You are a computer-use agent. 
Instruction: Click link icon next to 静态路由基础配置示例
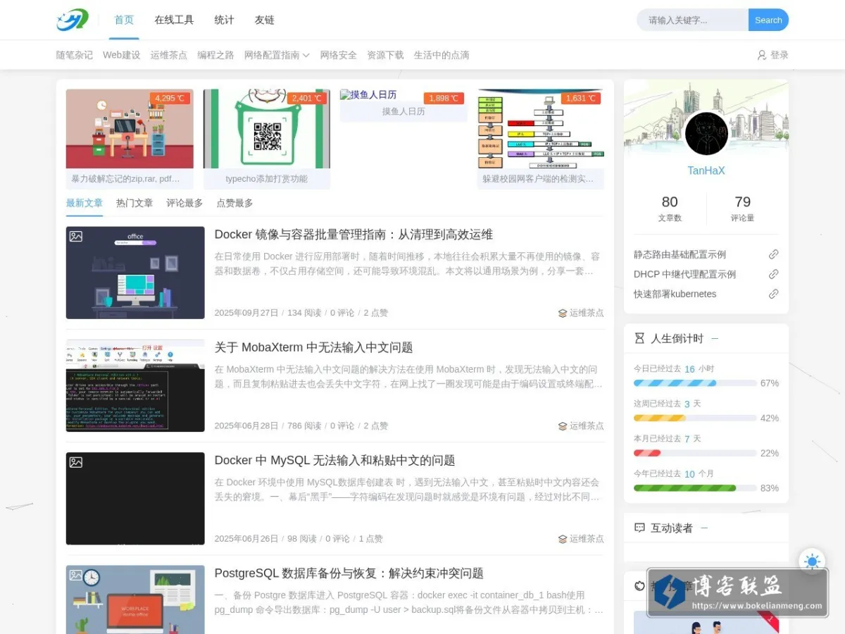tap(773, 254)
